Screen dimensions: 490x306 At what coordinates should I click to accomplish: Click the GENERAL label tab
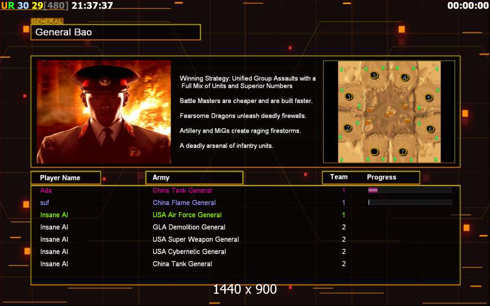click(x=47, y=21)
